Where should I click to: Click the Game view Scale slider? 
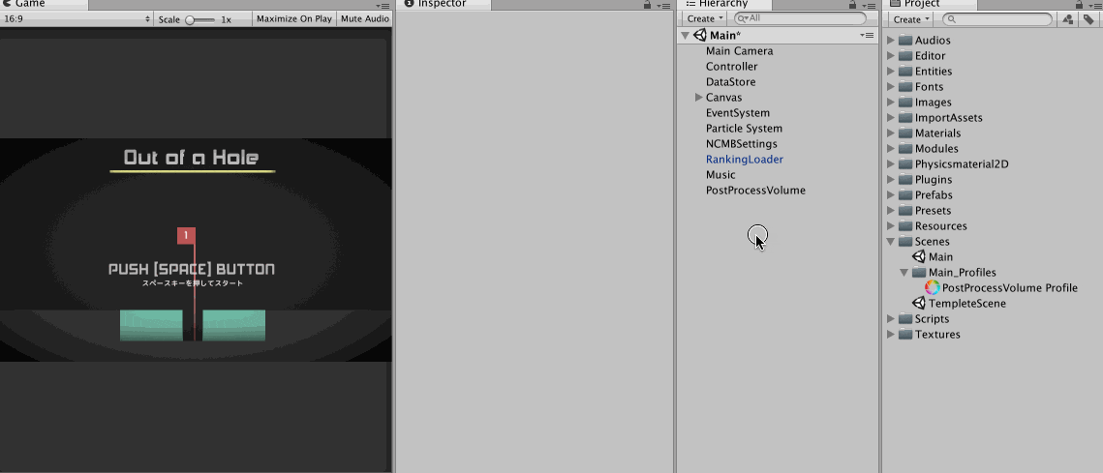coord(200,19)
